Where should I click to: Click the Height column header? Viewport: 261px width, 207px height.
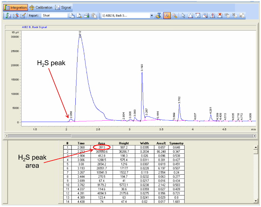[x=124, y=143]
